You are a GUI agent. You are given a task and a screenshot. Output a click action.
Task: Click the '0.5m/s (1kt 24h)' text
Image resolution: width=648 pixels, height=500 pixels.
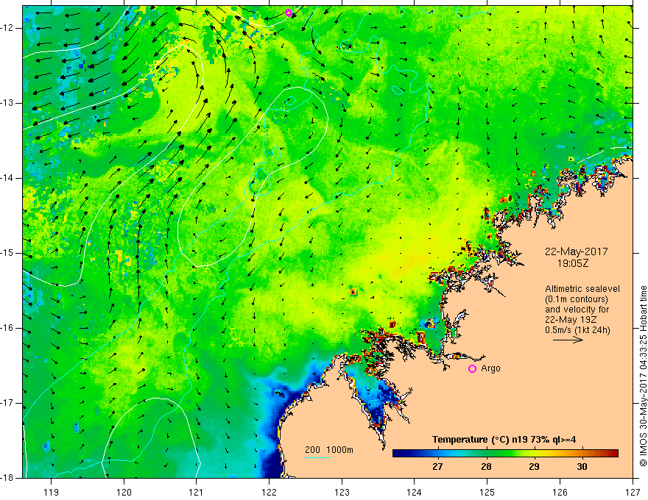click(x=577, y=330)
